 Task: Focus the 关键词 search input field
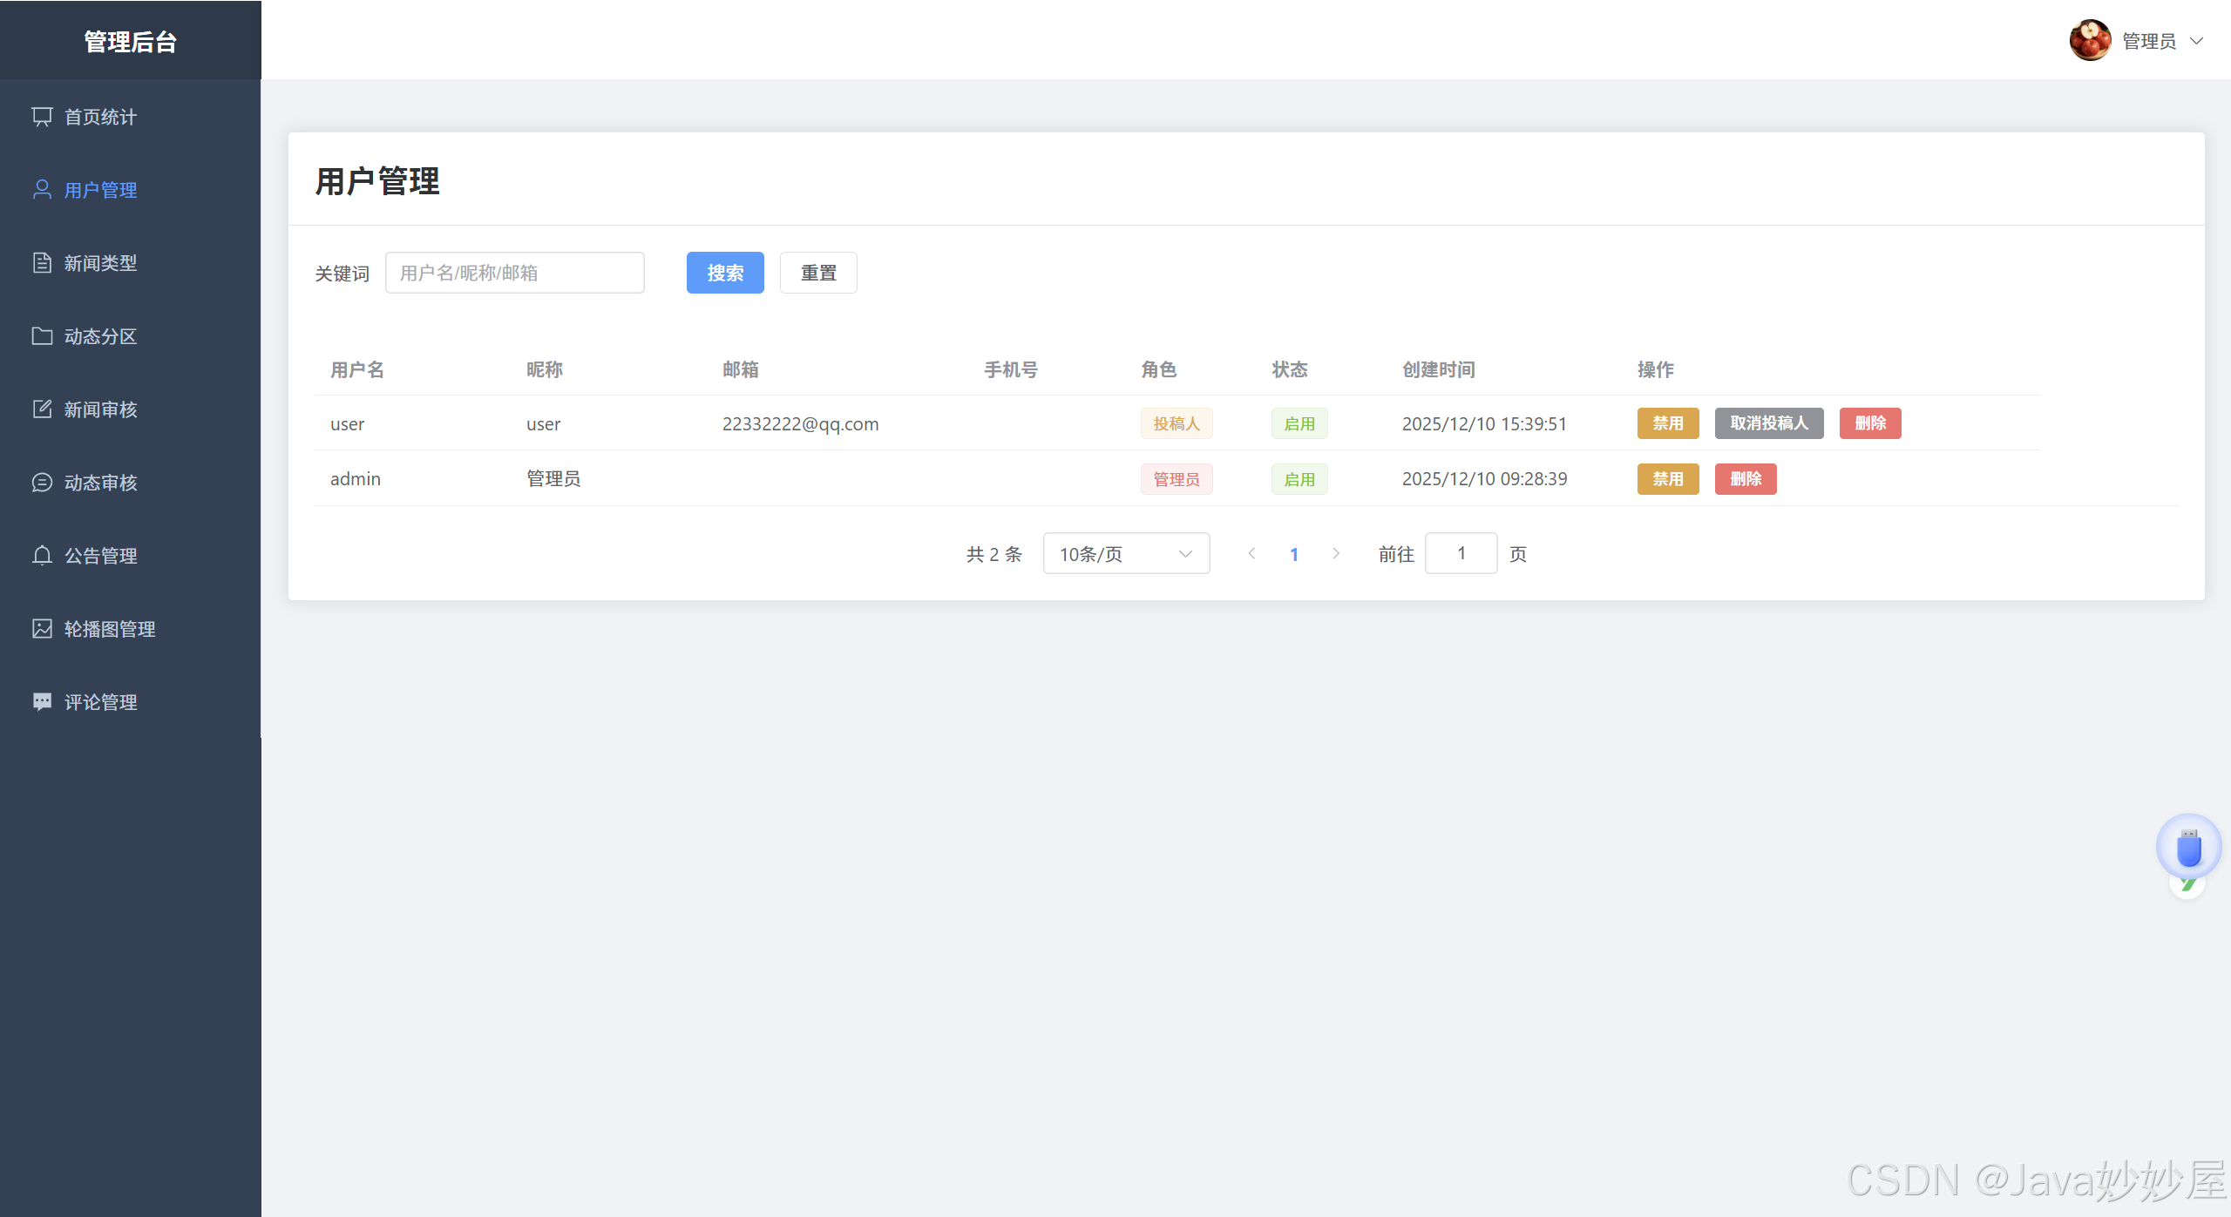pos(514,274)
